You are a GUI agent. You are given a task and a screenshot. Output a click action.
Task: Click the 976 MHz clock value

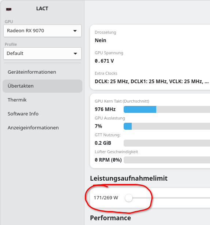[105, 109]
